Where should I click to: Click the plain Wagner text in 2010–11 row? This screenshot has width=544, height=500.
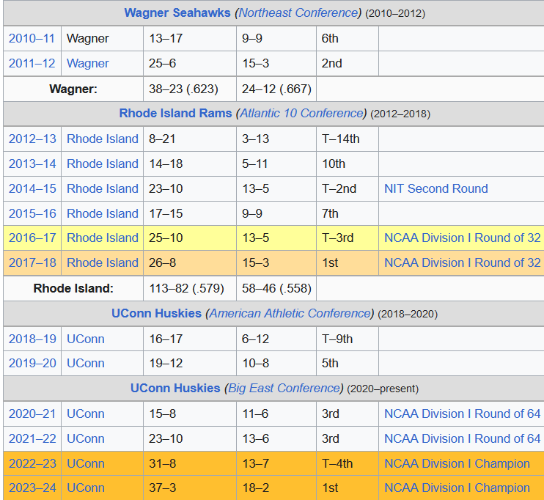coord(88,38)
